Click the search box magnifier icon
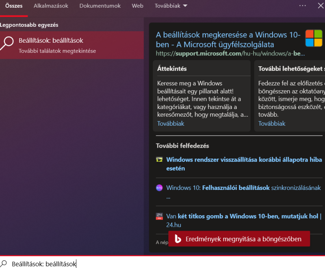Viewport: 325px width, 268px height. pos(4,264)
